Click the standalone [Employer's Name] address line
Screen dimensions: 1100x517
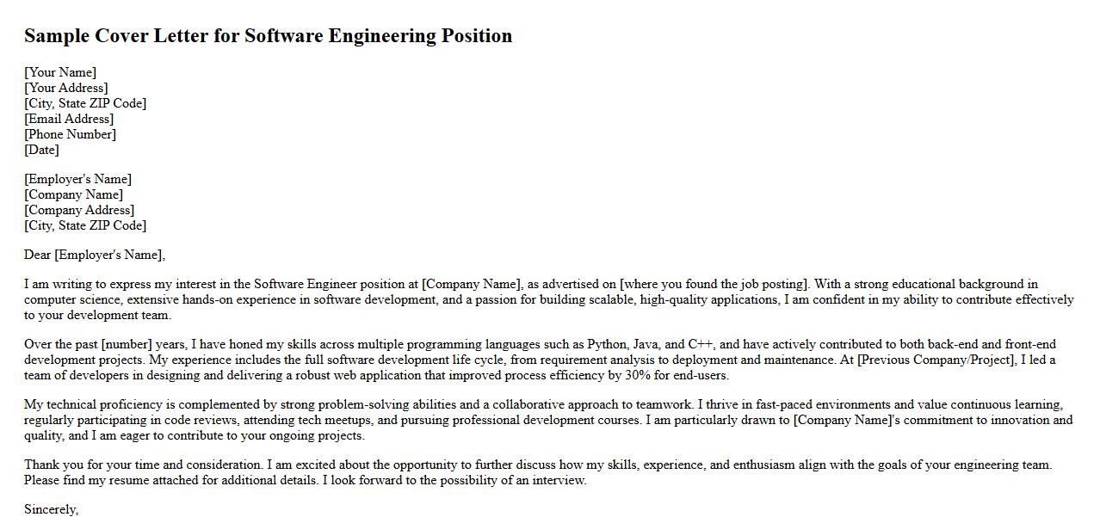tap(78, 179)
